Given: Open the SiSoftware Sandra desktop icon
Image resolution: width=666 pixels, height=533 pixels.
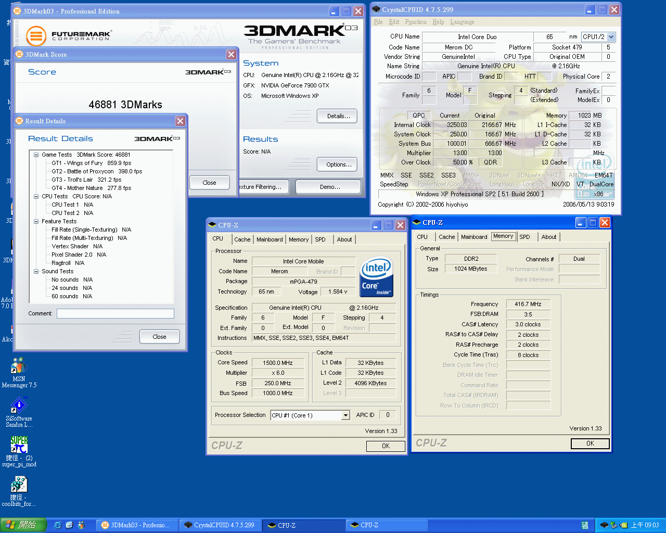Looking at the screenshot, I should coord(19,405).
